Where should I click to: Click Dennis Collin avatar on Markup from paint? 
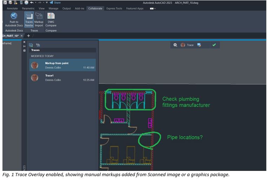(35, 65)
